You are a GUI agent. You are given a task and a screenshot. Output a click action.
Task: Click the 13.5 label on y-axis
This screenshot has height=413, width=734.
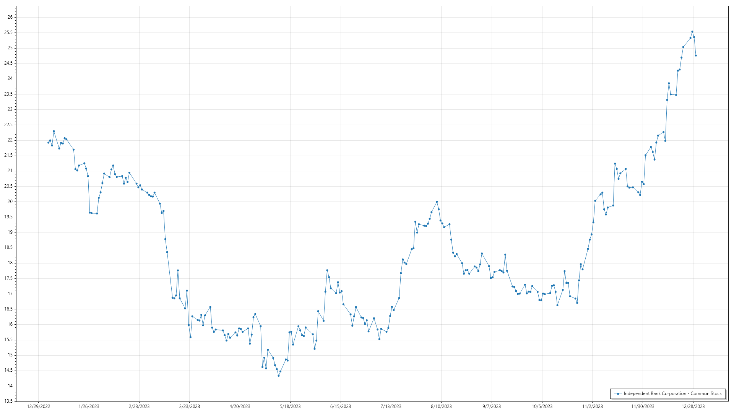point(8,401)
